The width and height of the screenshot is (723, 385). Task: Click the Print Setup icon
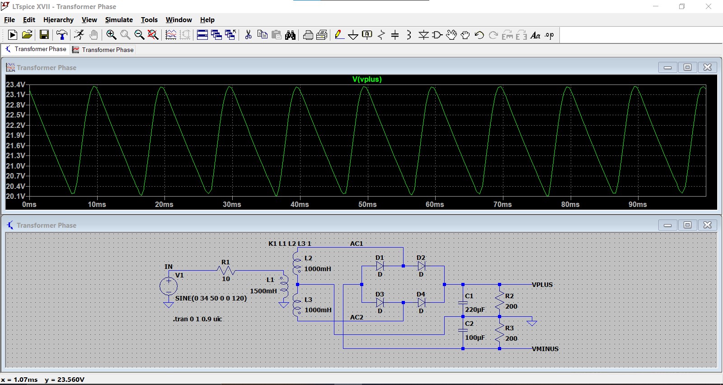pyautogui.click(x=322, y=35)
